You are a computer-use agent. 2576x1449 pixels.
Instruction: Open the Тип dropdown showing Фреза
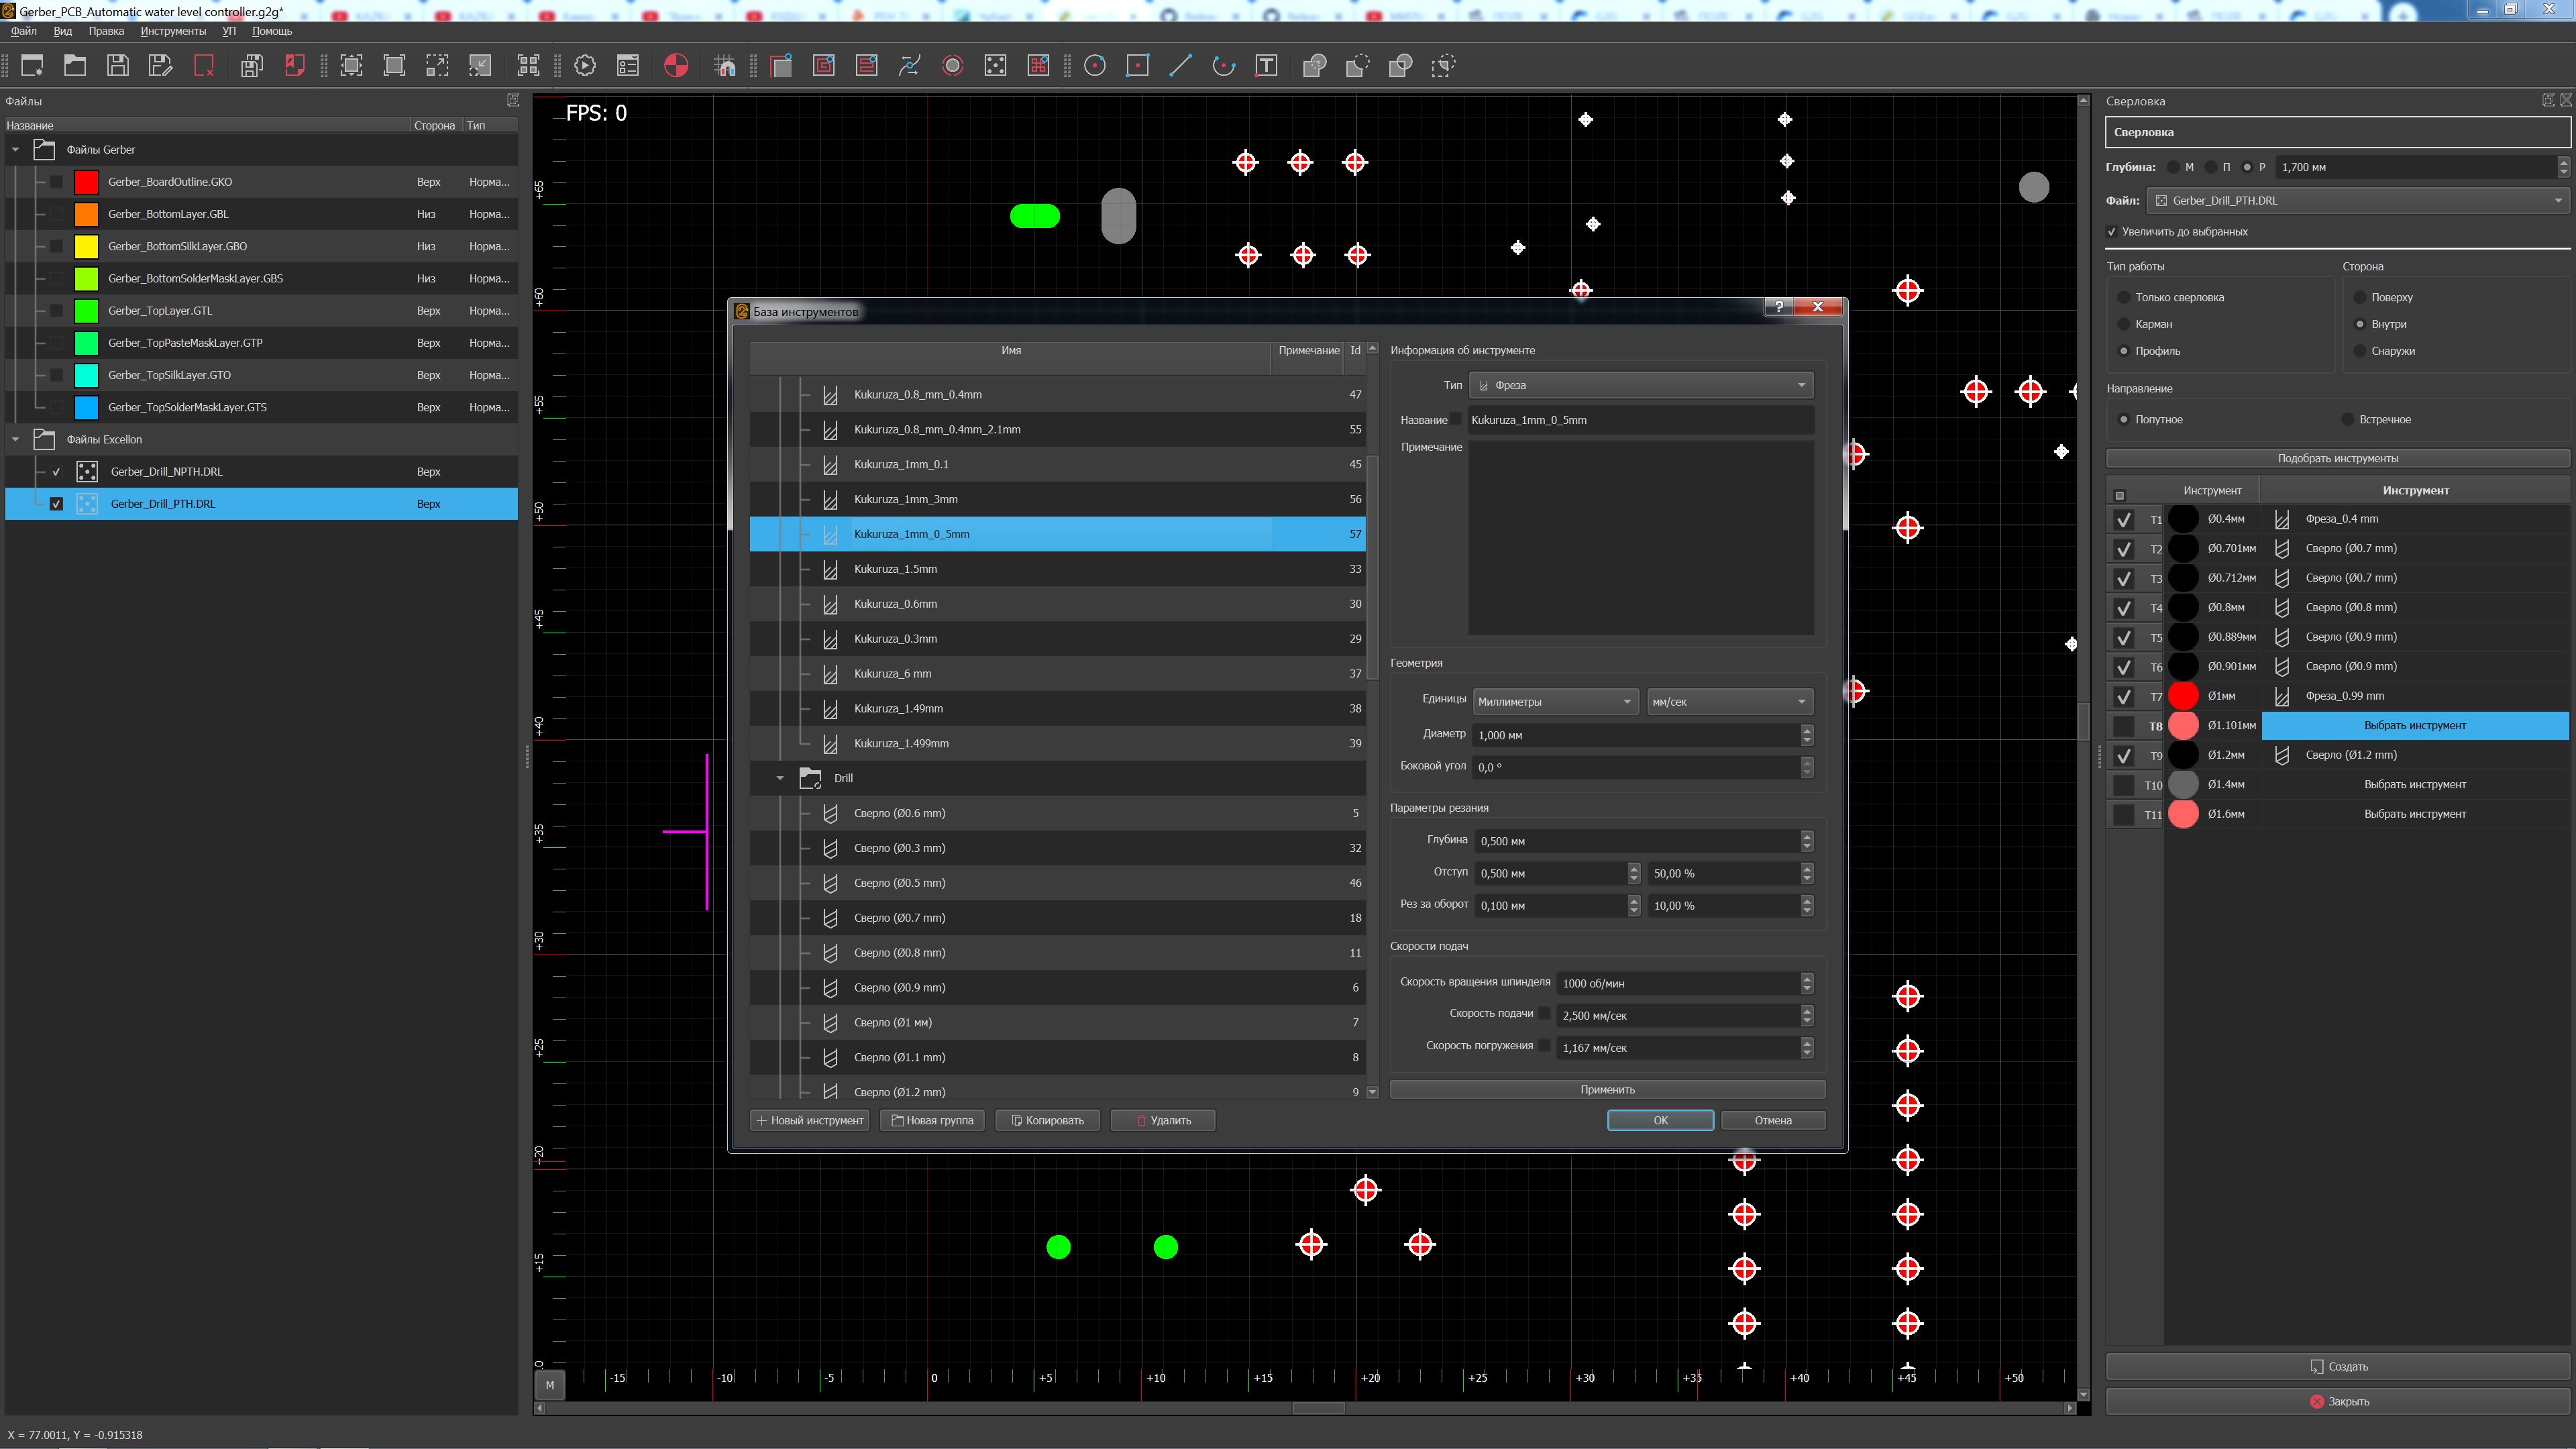point(1640,385)
